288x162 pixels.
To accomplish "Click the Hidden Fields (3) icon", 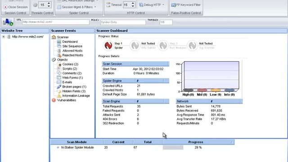I will (59, 91).
